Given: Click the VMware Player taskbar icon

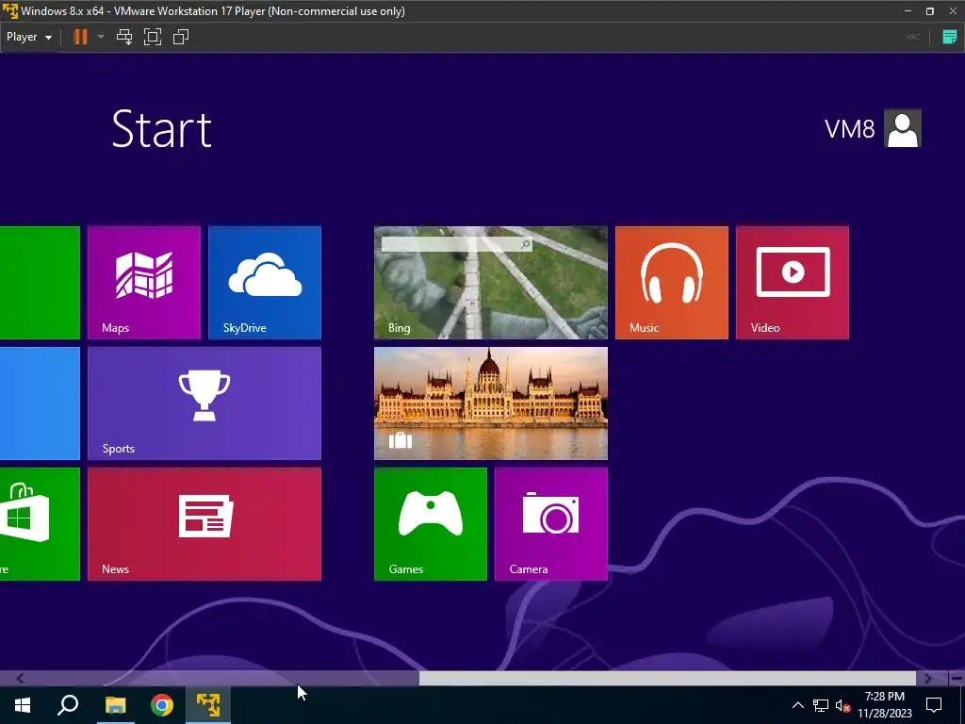Looking at the screenshot, I should click(x=208, y=705).
